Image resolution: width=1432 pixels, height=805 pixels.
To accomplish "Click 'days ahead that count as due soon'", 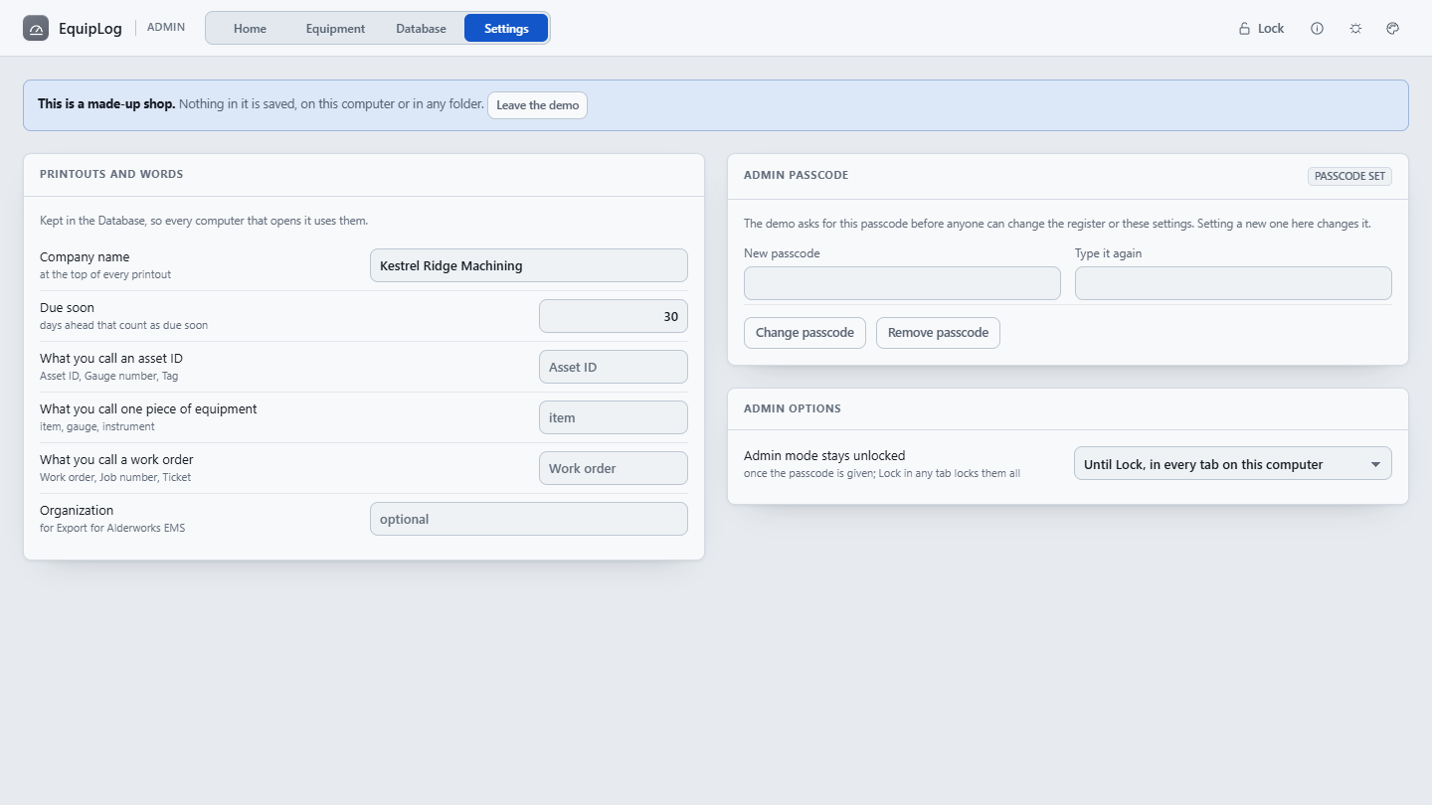I will click(x=123, y=325).
